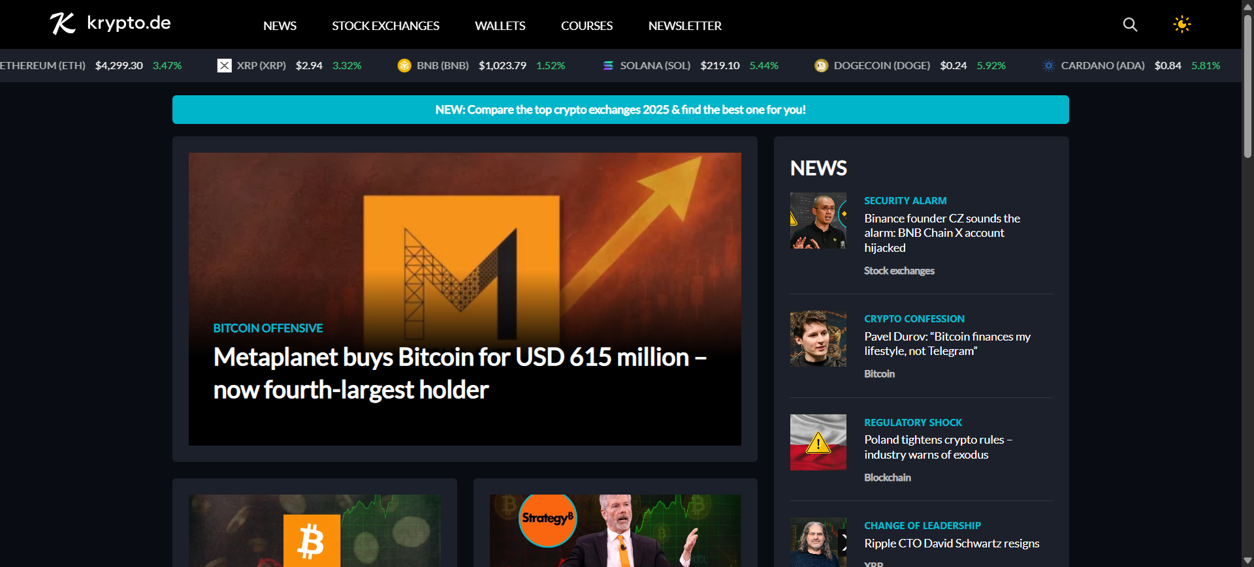Click the BNB coin icon in ticker
The height and width of the screenshot is (567, 1254).
pyautogui.click(x=404, y=65)
